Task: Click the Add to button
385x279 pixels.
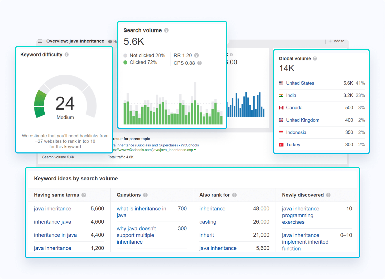Action: point(336,41)
